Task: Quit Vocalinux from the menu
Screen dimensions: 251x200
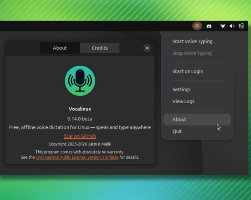Action: point(197,131)
